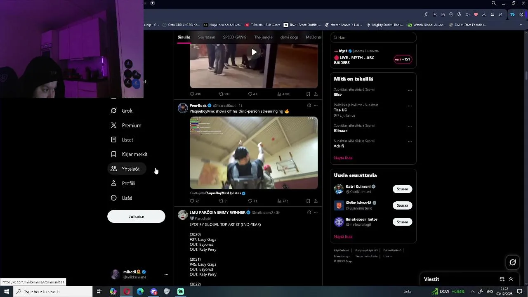Open browser downloads icon
Screen dimensions: 528x297
coord(484,14)
